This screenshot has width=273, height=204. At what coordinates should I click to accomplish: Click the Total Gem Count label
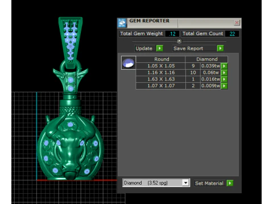[202, 33]
